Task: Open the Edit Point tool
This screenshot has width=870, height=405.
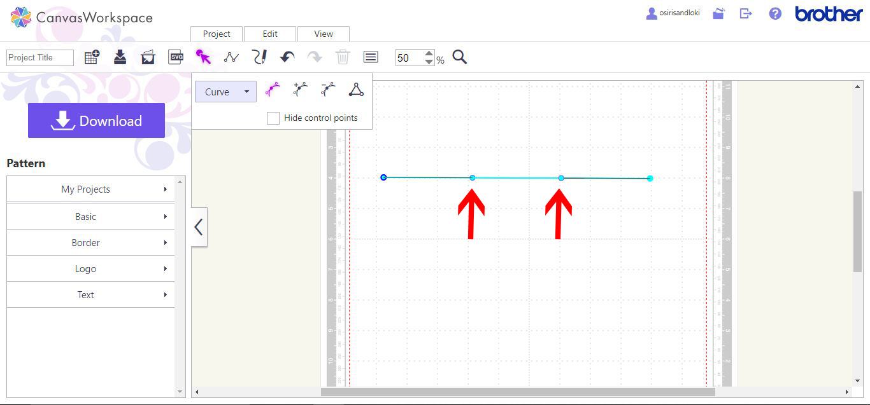Action: [231, 57]
